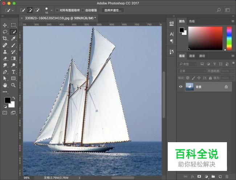The image size is (236, 180).
Task: Select the Horizontal Type tool
Action: click(x=13, y=72)
